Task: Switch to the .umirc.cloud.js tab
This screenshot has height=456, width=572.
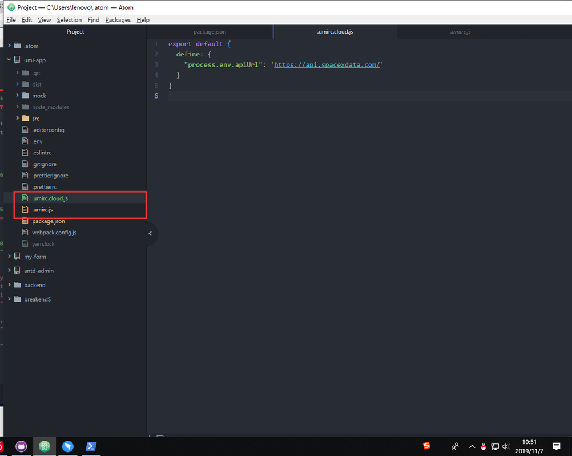Action: click(335, 32)
